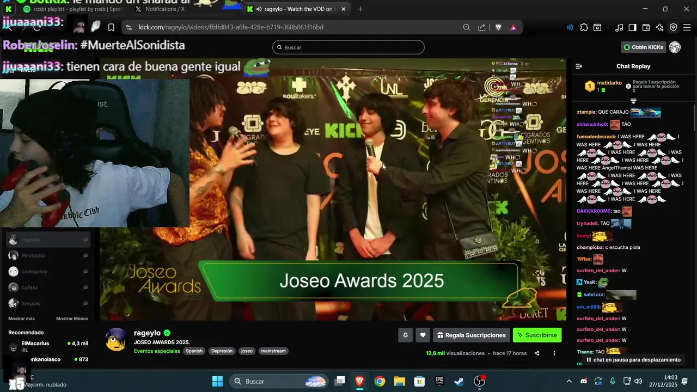Click the share page icon in address bar
697x392 pixels.
[x=482, y=27]
